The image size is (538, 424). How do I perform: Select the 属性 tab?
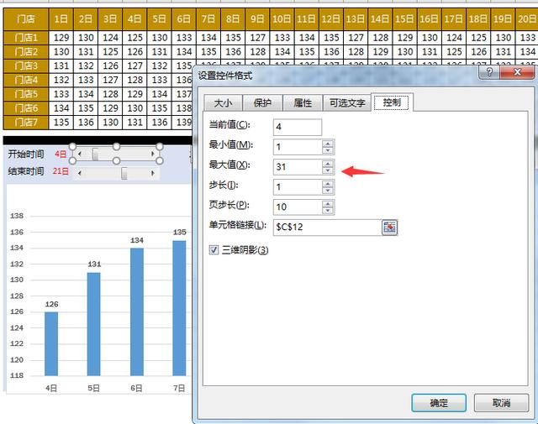coord(303,103)
